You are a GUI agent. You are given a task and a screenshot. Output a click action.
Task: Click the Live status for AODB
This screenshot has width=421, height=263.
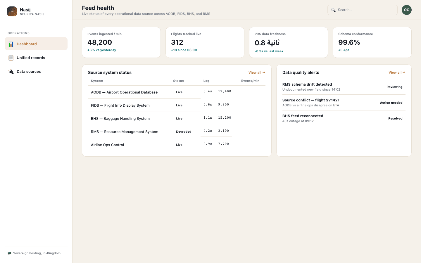point(179,92)
